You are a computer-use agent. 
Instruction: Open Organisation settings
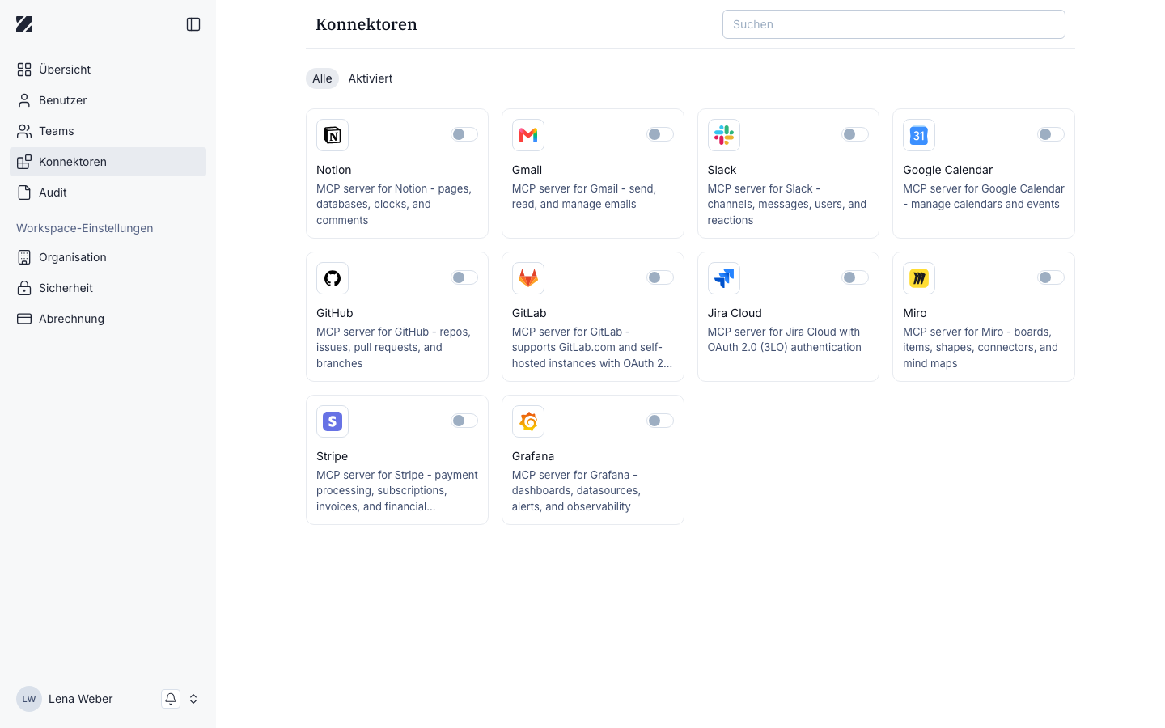108,257
